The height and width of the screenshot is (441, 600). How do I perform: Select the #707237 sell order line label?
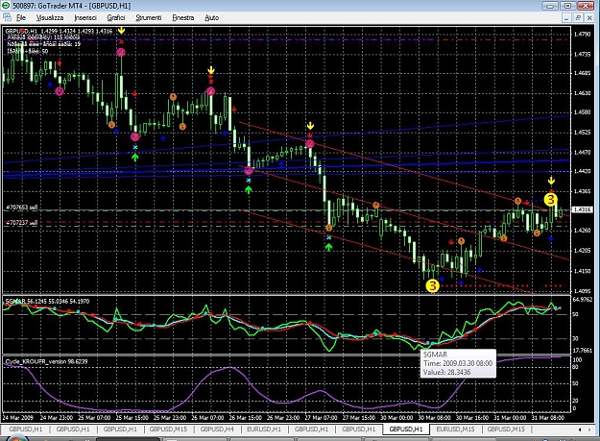coord(21,222)
